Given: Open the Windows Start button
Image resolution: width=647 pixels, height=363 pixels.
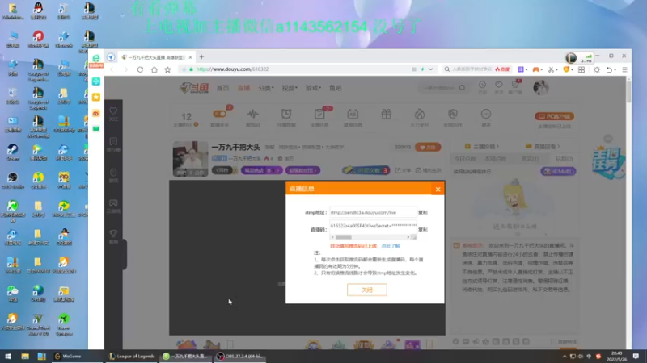Looking at the screenshot, I should pos(8,357).
